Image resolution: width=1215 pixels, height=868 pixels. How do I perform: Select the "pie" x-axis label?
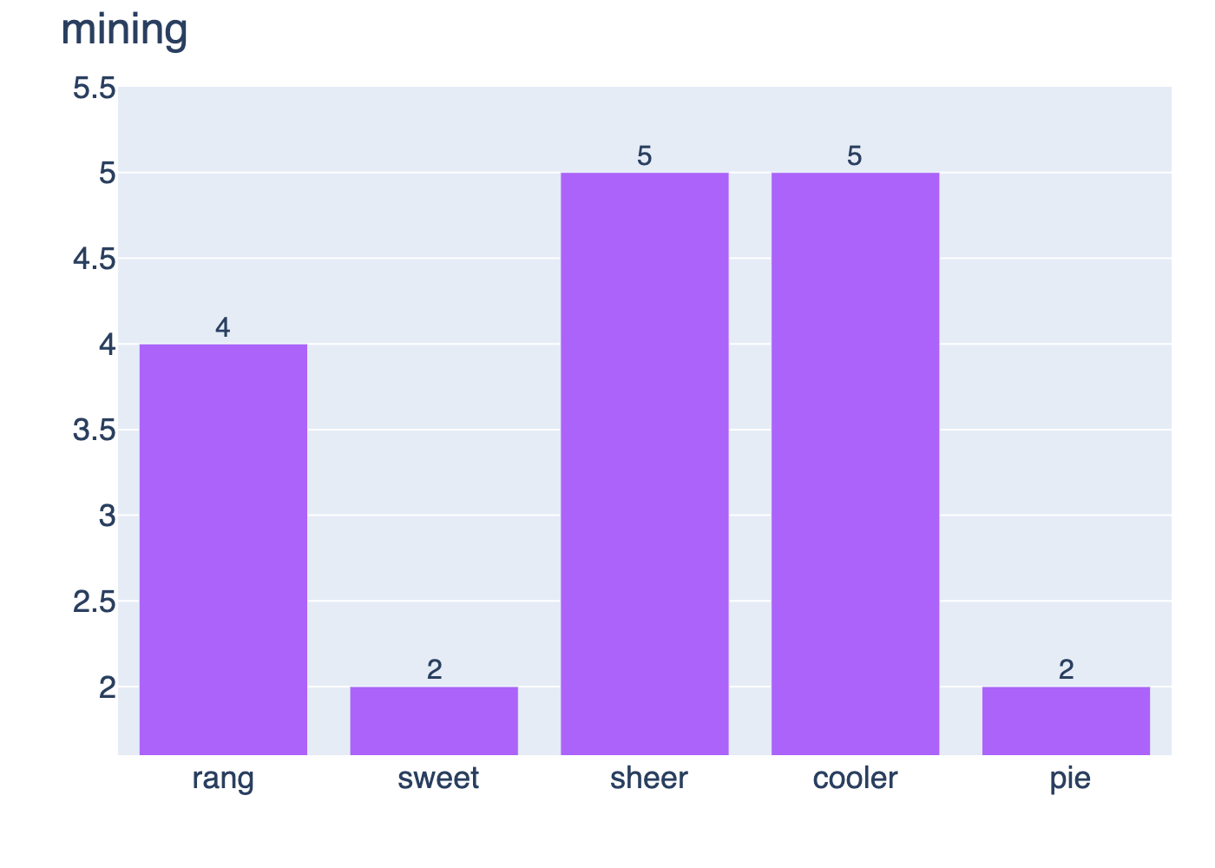click(1069, 779)
